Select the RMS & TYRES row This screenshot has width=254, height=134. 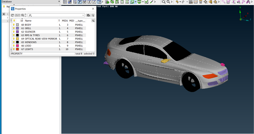point(49,35)
